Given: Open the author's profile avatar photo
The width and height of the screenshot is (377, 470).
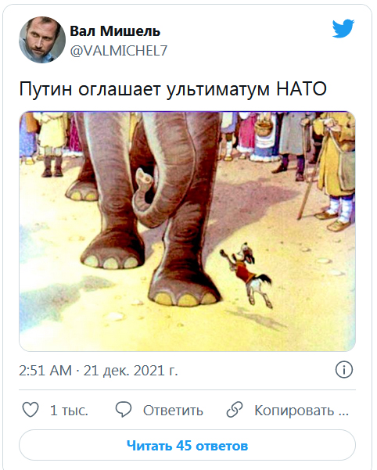Looking at the screenshot, I should [x=42, y=40].
